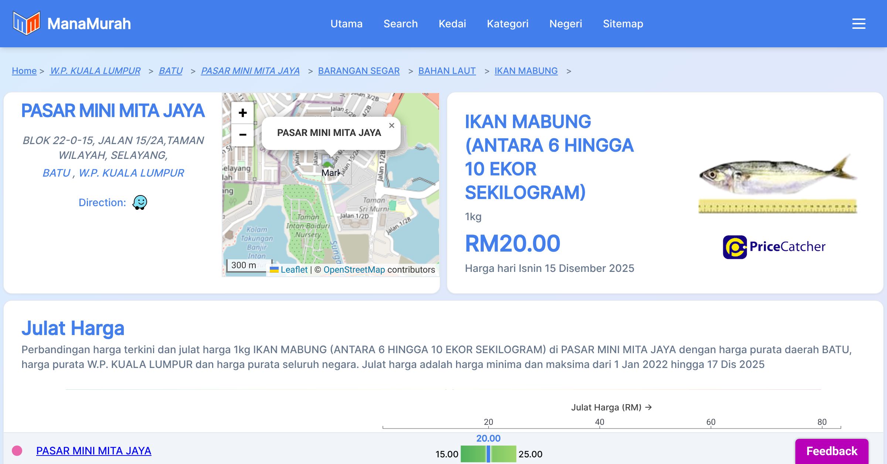Open the BAHAN LAUT breadcrumb
The height and width of the screenshot is (464, 887).
tap(447, 71)
